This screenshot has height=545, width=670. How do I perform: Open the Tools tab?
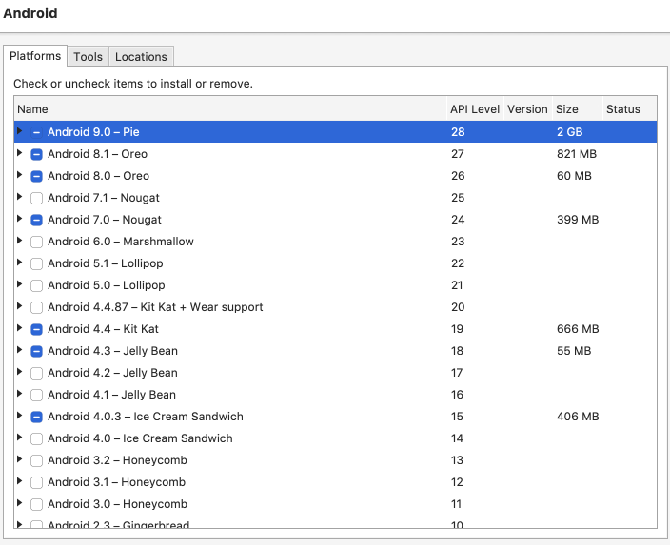88,57
